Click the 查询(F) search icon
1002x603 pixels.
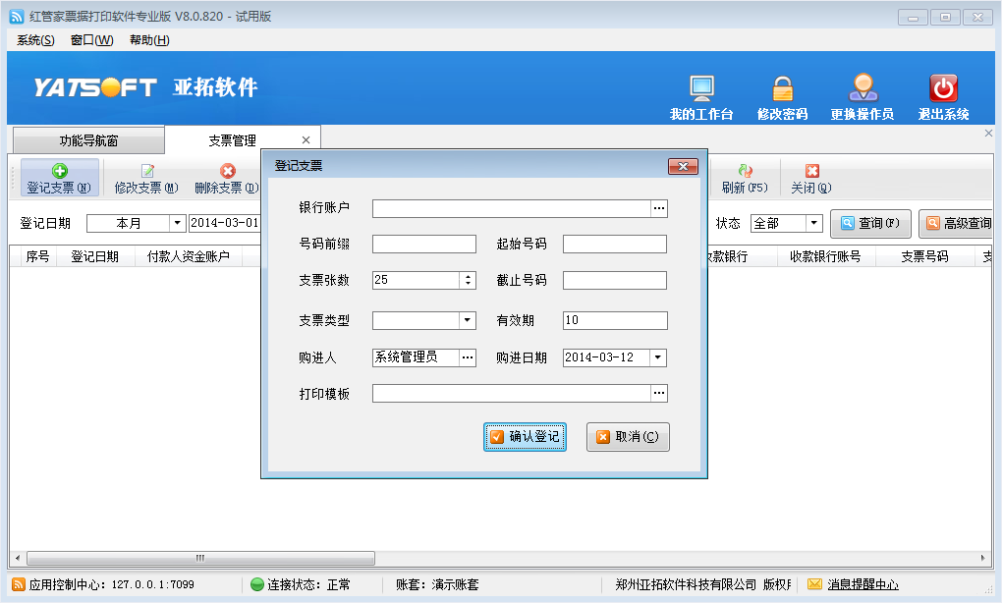click(868, 223)
